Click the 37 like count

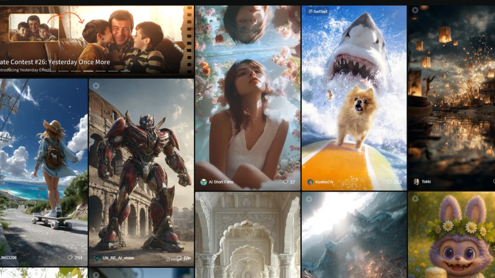292,182
